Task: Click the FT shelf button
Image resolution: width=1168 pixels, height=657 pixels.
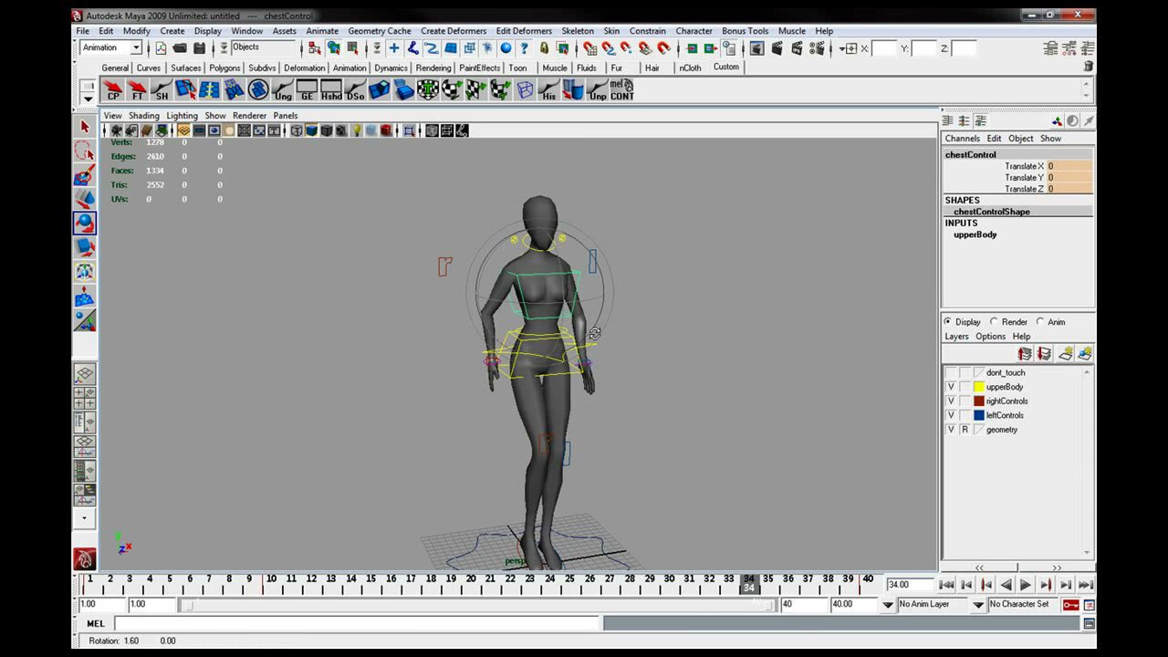Action: pyautogui.click(x=138, y=89)
